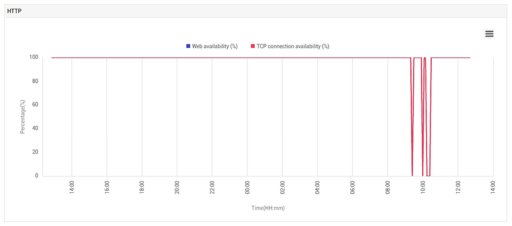Click the 06:00 time axis label
512x226 pixels.
(352, 187)
